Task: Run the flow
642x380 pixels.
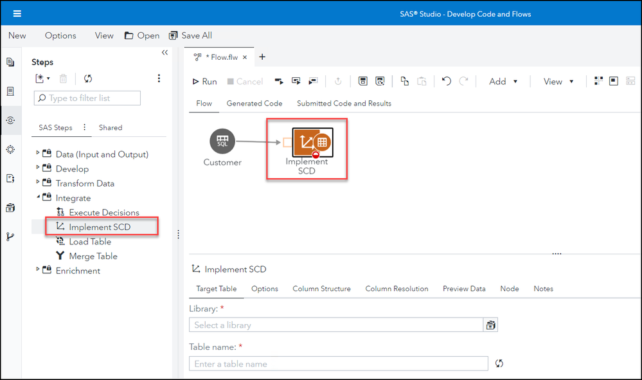Action: click(x=205, y=82)
